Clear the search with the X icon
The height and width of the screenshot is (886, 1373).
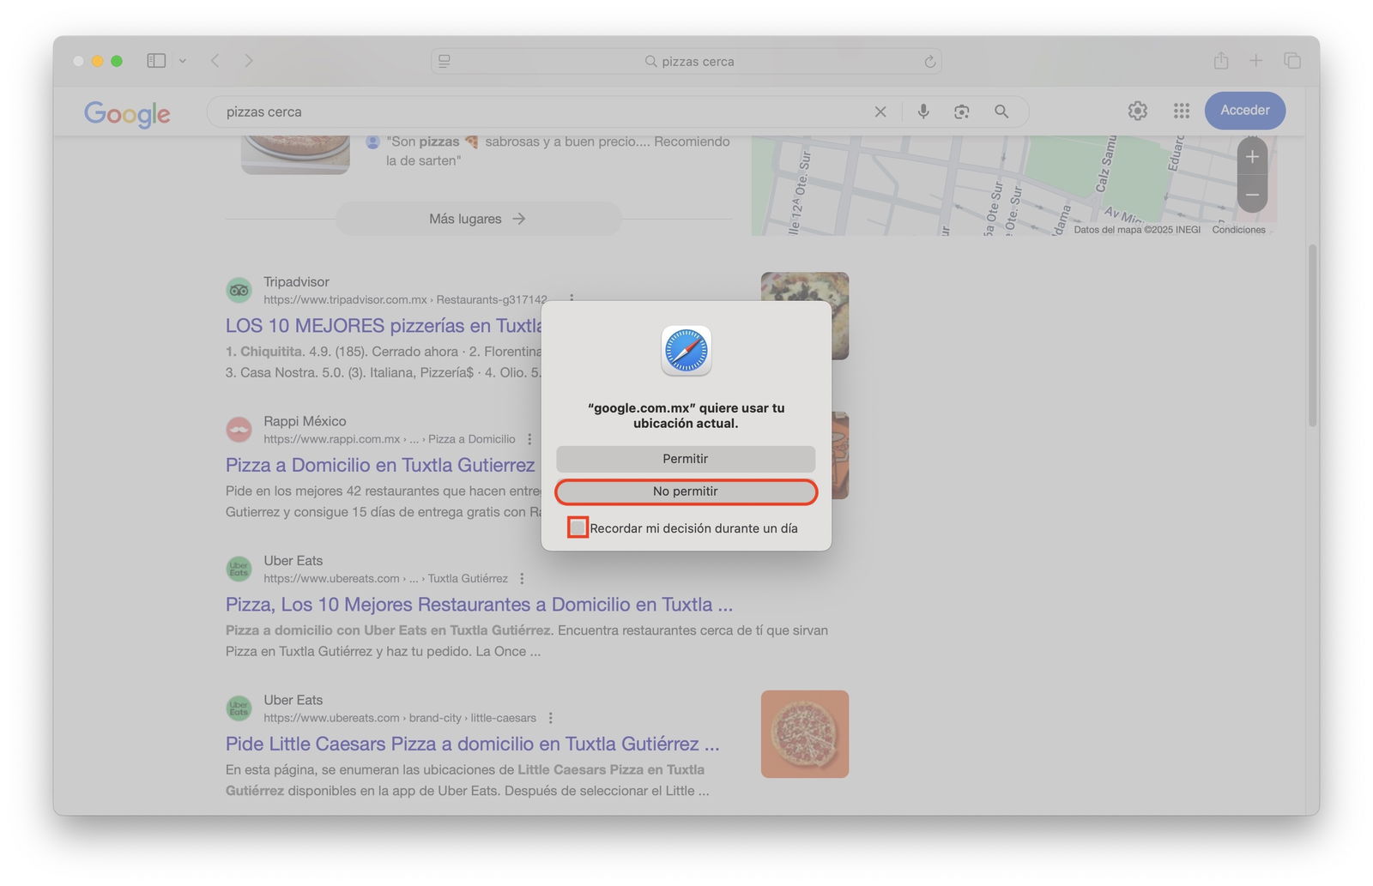click(x=880, y=112)
